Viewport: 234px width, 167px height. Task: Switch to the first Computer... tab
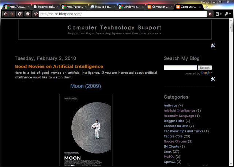(160, 7)
